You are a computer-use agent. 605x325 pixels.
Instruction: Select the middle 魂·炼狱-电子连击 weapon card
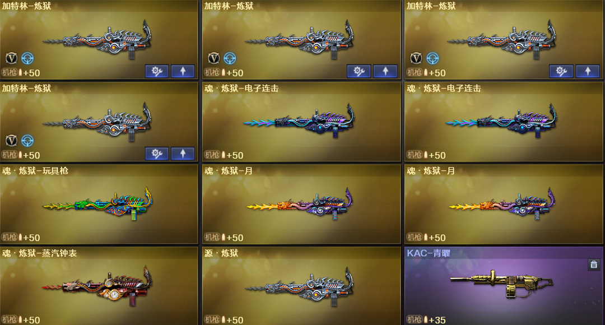coord(301,122)
